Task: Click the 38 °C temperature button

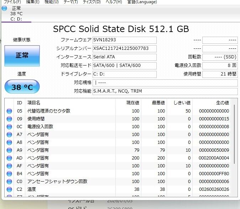Action: click(22, 87)
